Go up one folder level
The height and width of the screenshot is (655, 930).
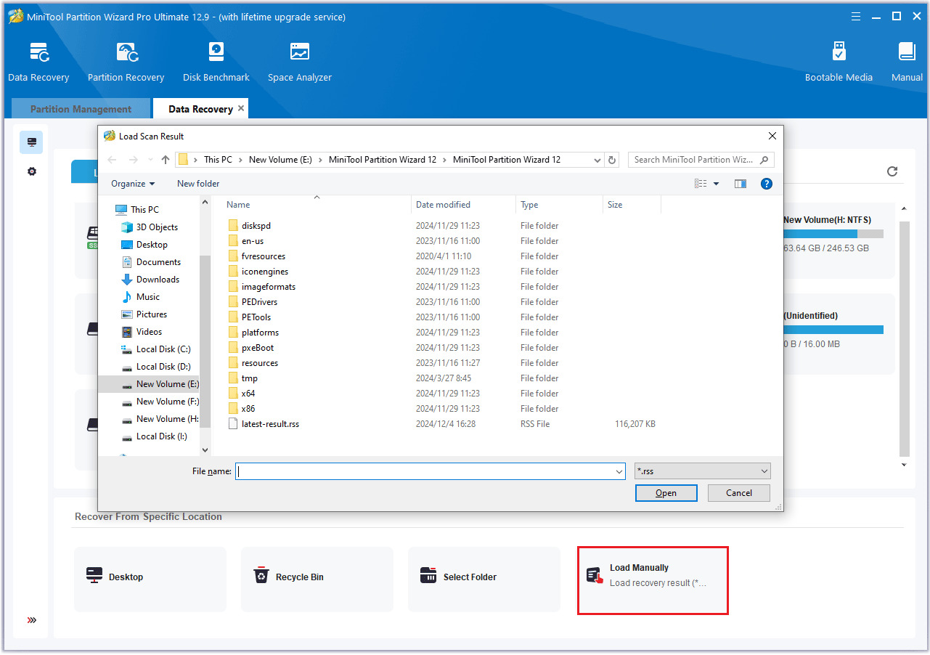tap(166, 160)
